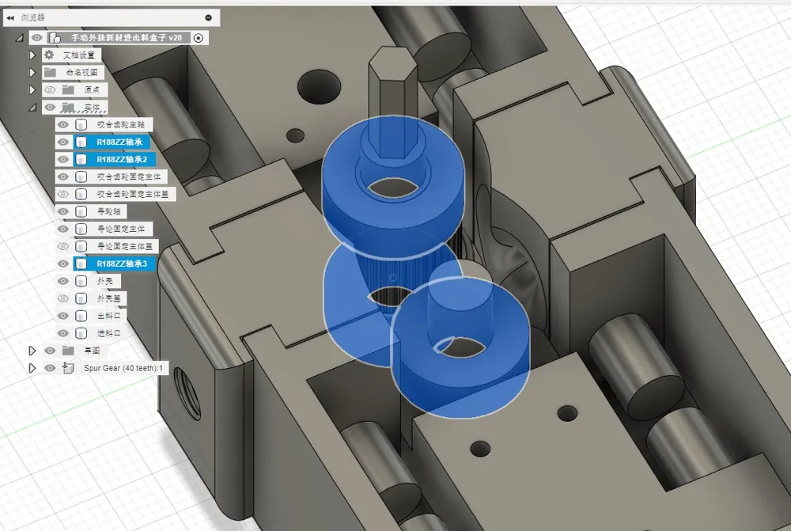Activate the root component radio button

pos(199,37)
